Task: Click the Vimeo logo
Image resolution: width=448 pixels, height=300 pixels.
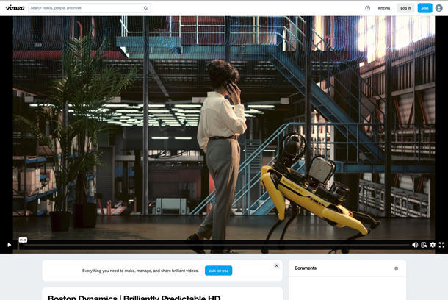Action: click(15, 8)
